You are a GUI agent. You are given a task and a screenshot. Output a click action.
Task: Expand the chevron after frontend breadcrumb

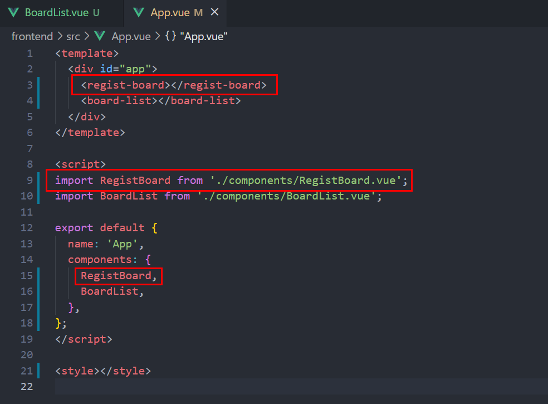60,36
